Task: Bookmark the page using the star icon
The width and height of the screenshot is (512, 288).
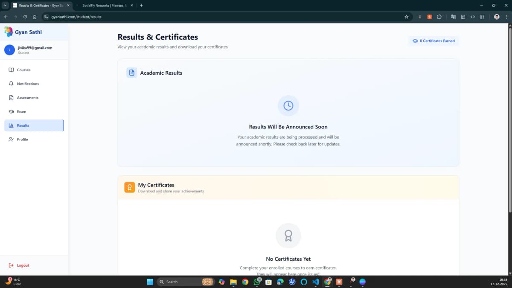Action: pyautogui.click(x=406, y=17)
